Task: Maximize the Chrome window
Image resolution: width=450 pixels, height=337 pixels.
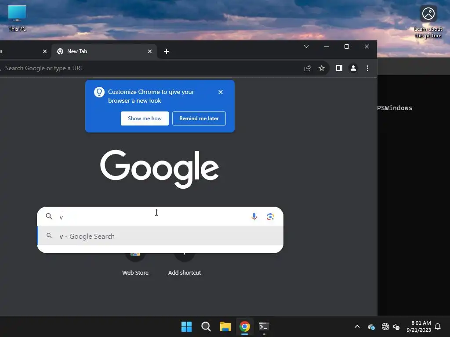Action: click(347, 47)
